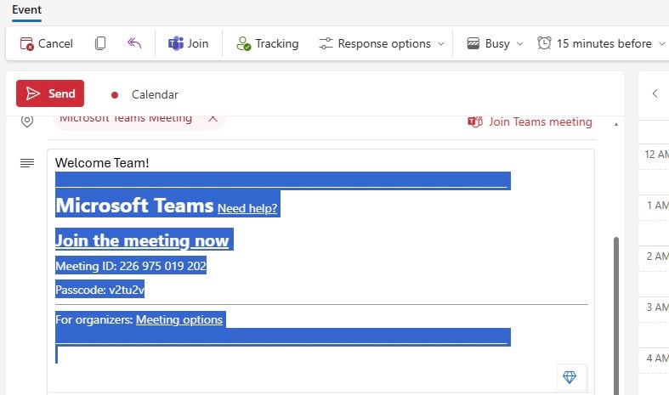Click the location pin icon
Image resolution: width=669 pixels, height=395 pixels.
pos(27,121)
